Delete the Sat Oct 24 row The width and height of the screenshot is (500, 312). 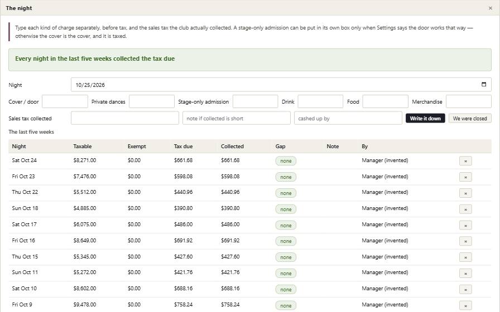click(x=465, y=161)
